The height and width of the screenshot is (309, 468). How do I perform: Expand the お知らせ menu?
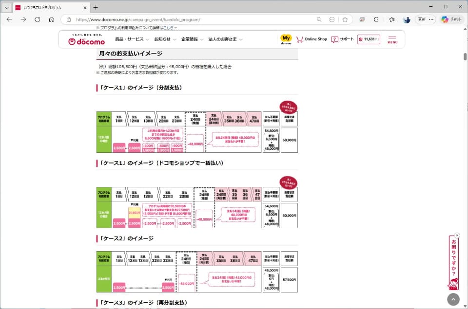point(165,39)
